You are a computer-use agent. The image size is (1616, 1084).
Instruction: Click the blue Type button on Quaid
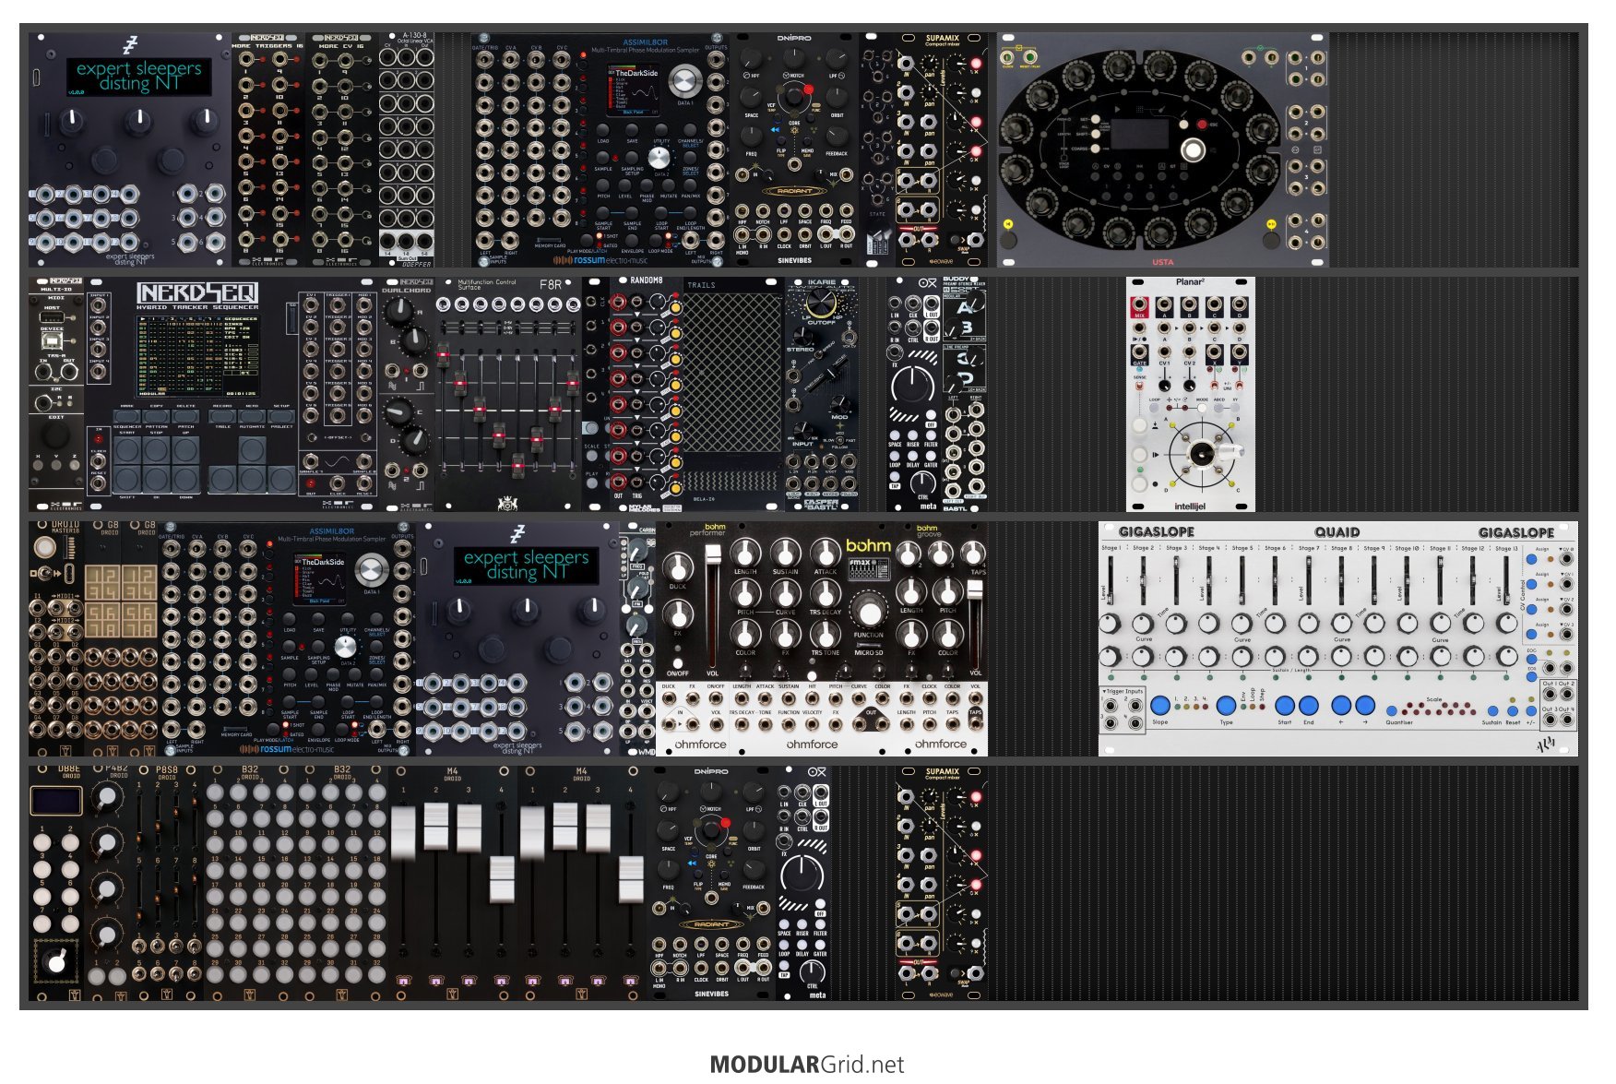pyautogui.click(x=1226, y=706)
